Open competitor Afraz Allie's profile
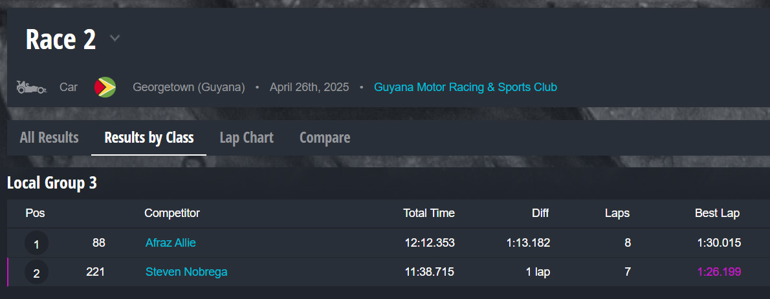Viewport: 770px width, 299px height. tap(171, 243)
